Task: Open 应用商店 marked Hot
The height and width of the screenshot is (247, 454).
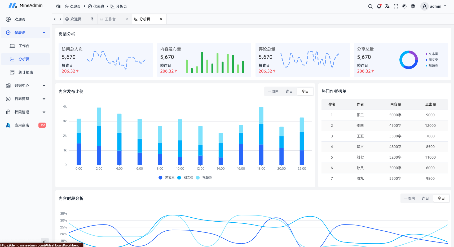Action: [21, 125]
